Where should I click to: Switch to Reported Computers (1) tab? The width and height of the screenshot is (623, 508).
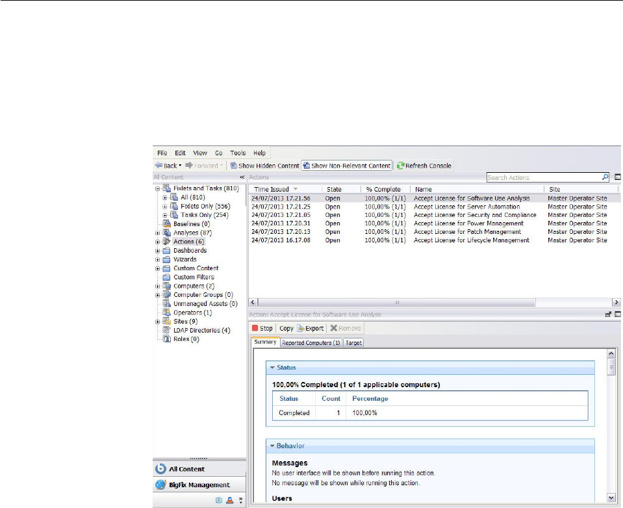tap(311, 343)
